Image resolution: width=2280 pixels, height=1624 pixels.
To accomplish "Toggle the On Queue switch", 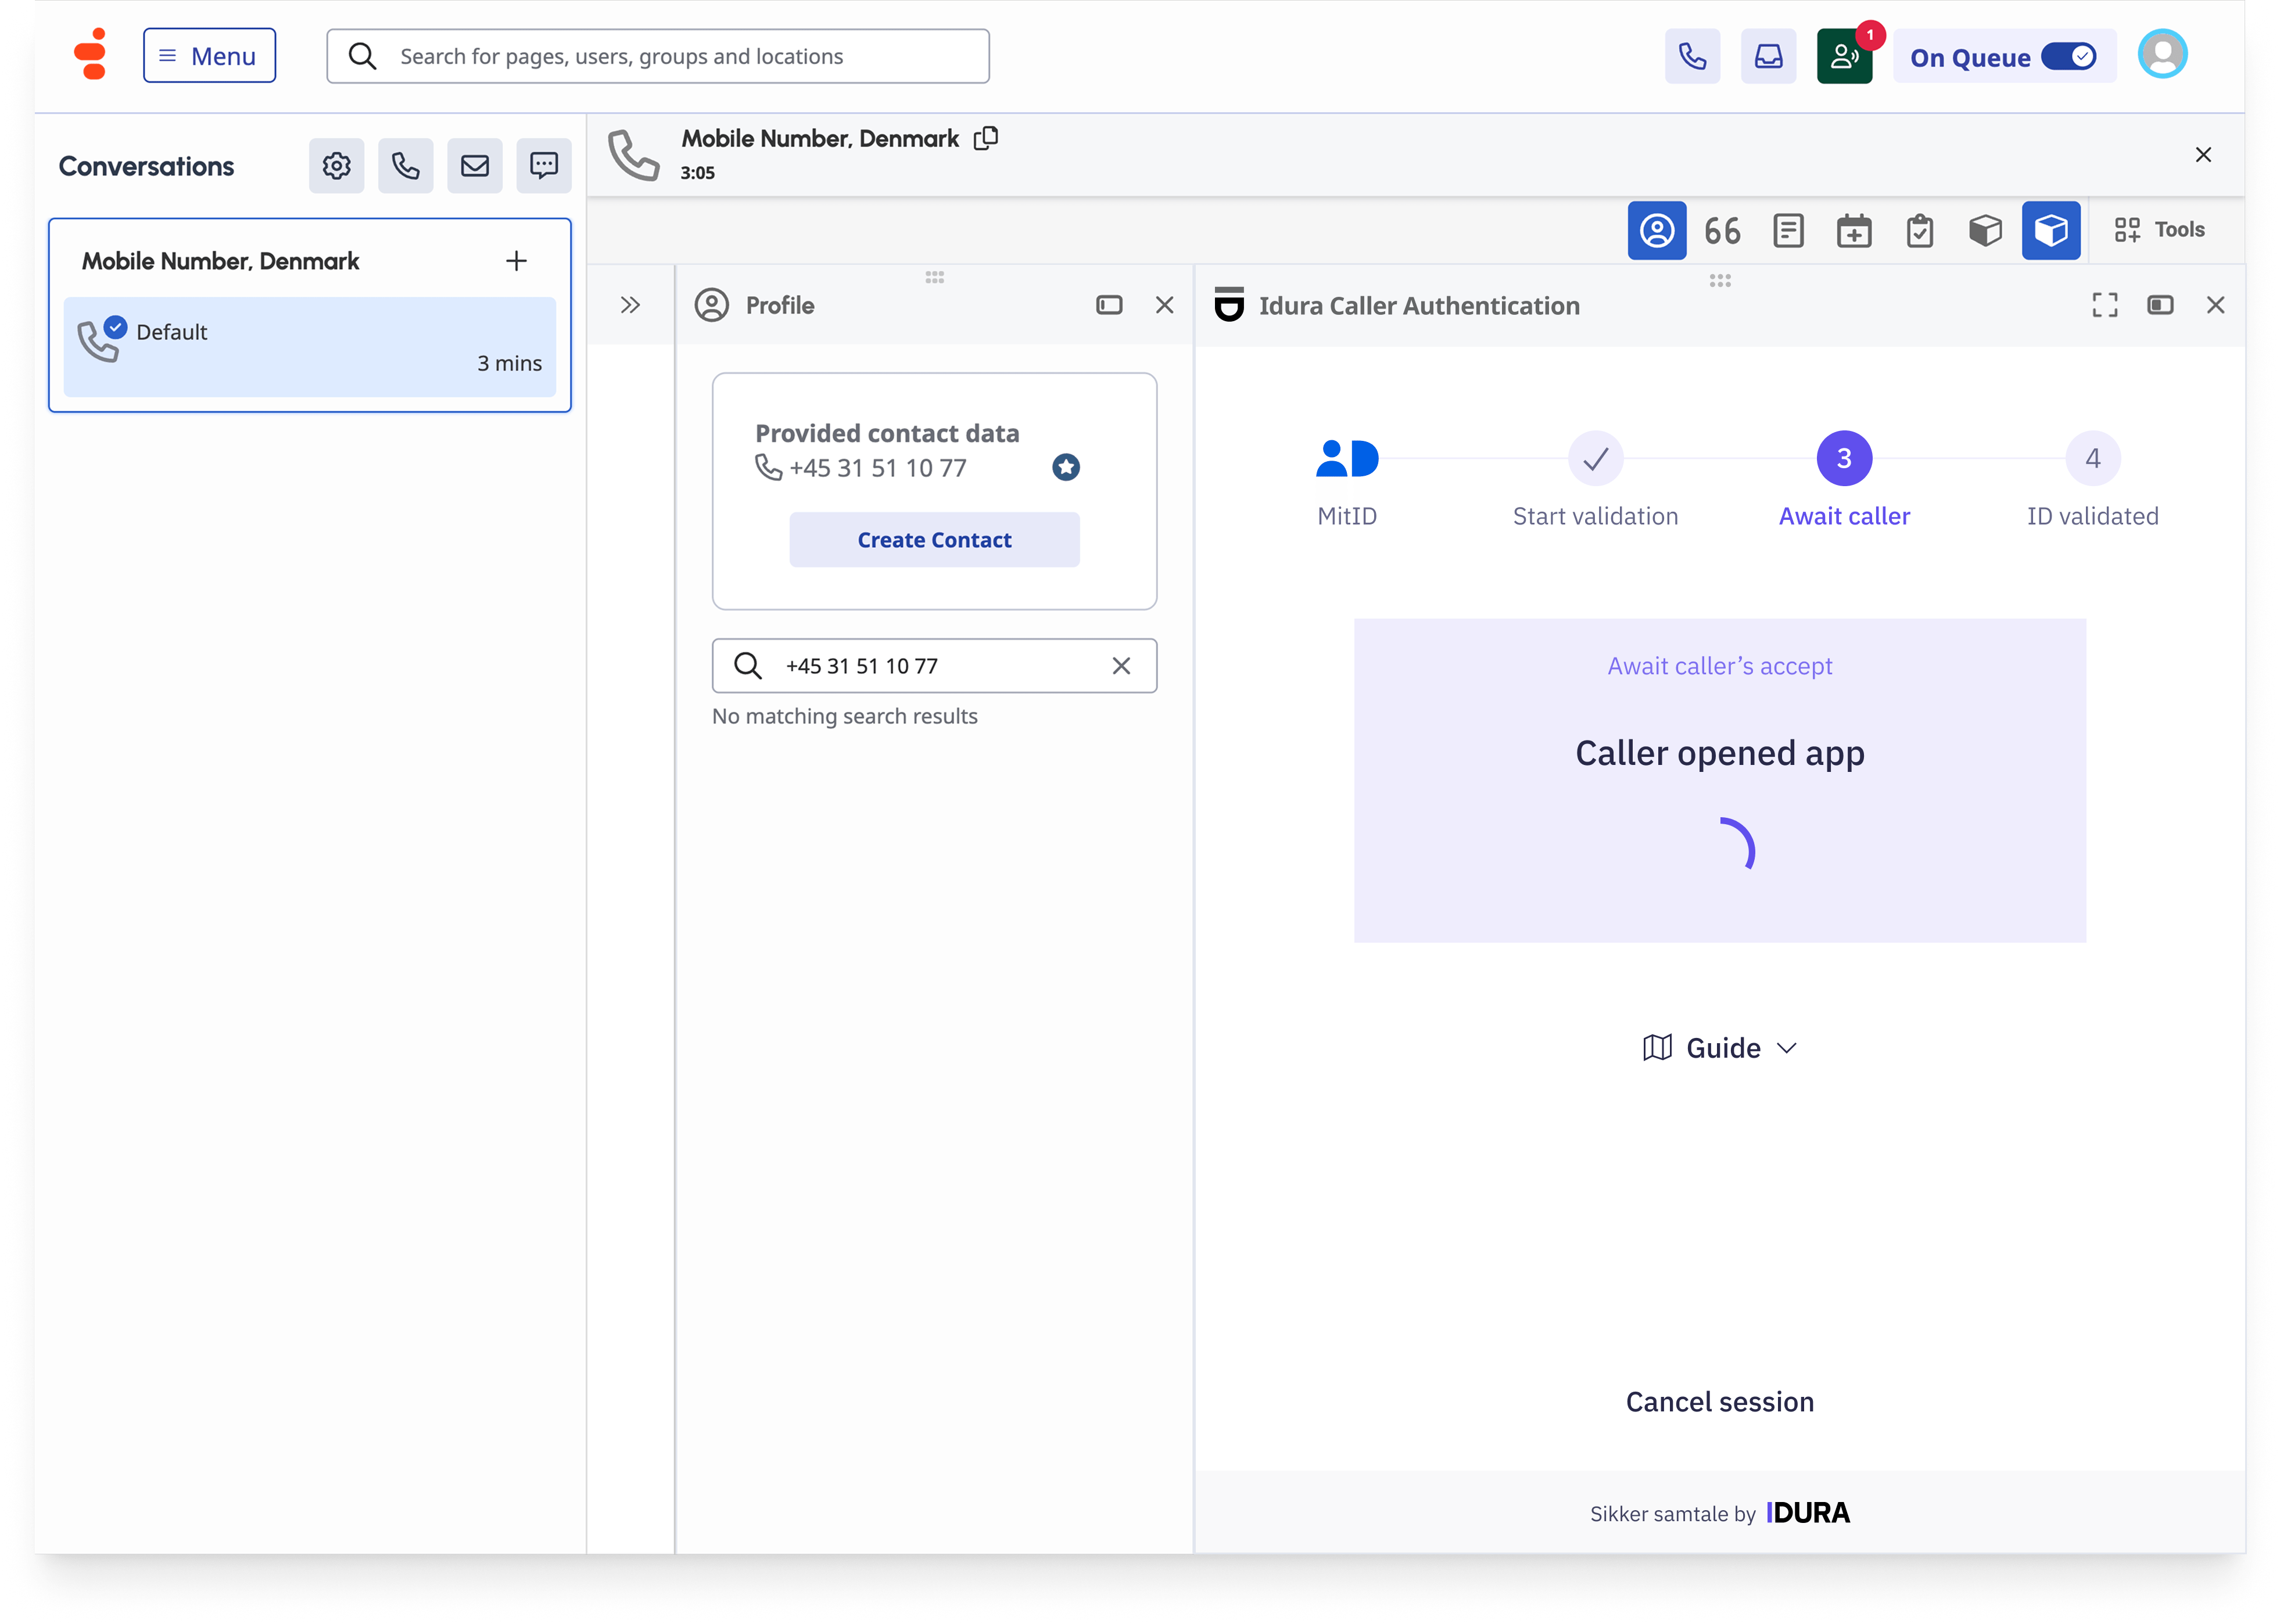I will [x=2068, y=56].
